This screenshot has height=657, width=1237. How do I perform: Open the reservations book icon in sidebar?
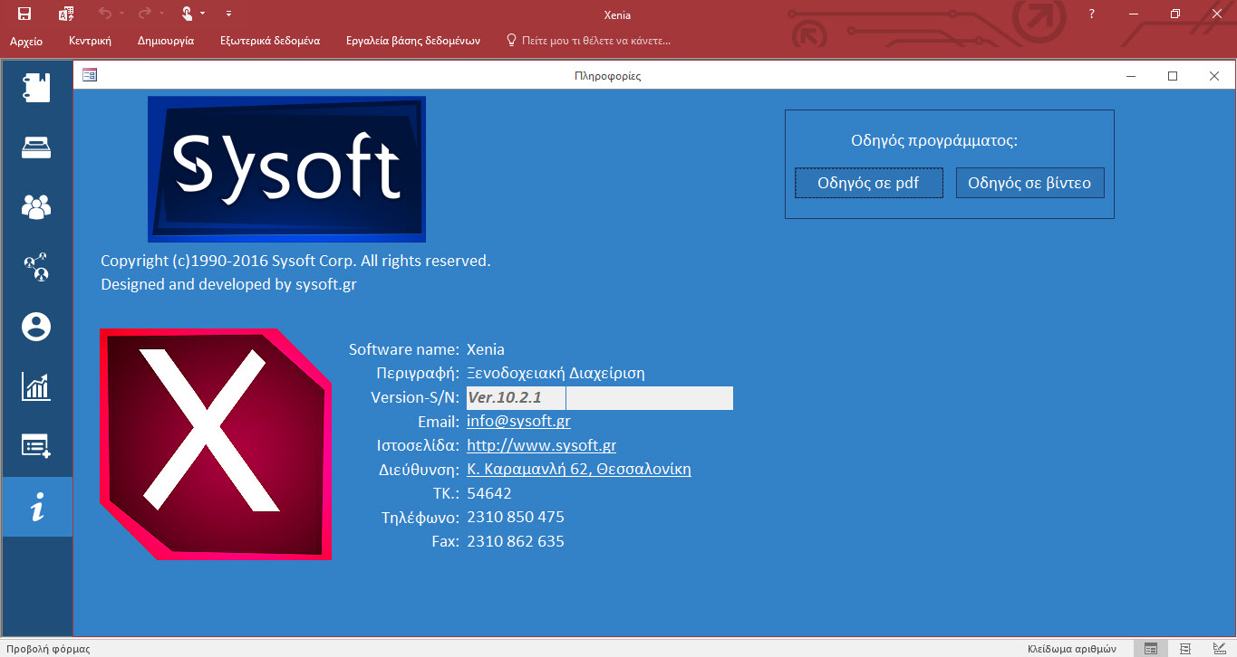pos(36,88)
